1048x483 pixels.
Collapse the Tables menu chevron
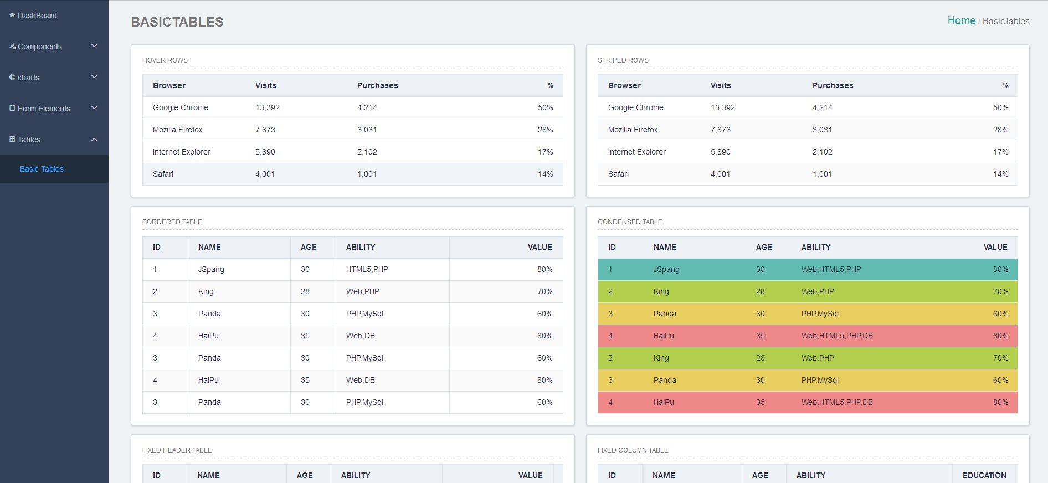[94, 140]
